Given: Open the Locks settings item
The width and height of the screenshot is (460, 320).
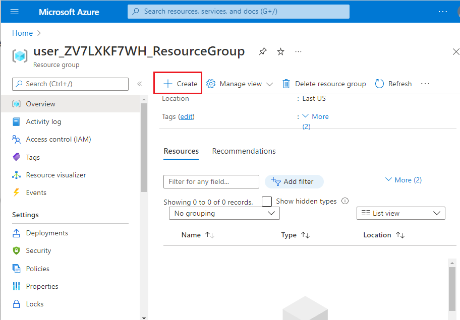Looking at the screenshot, I should pyautogui.click(x=35, y=304).
